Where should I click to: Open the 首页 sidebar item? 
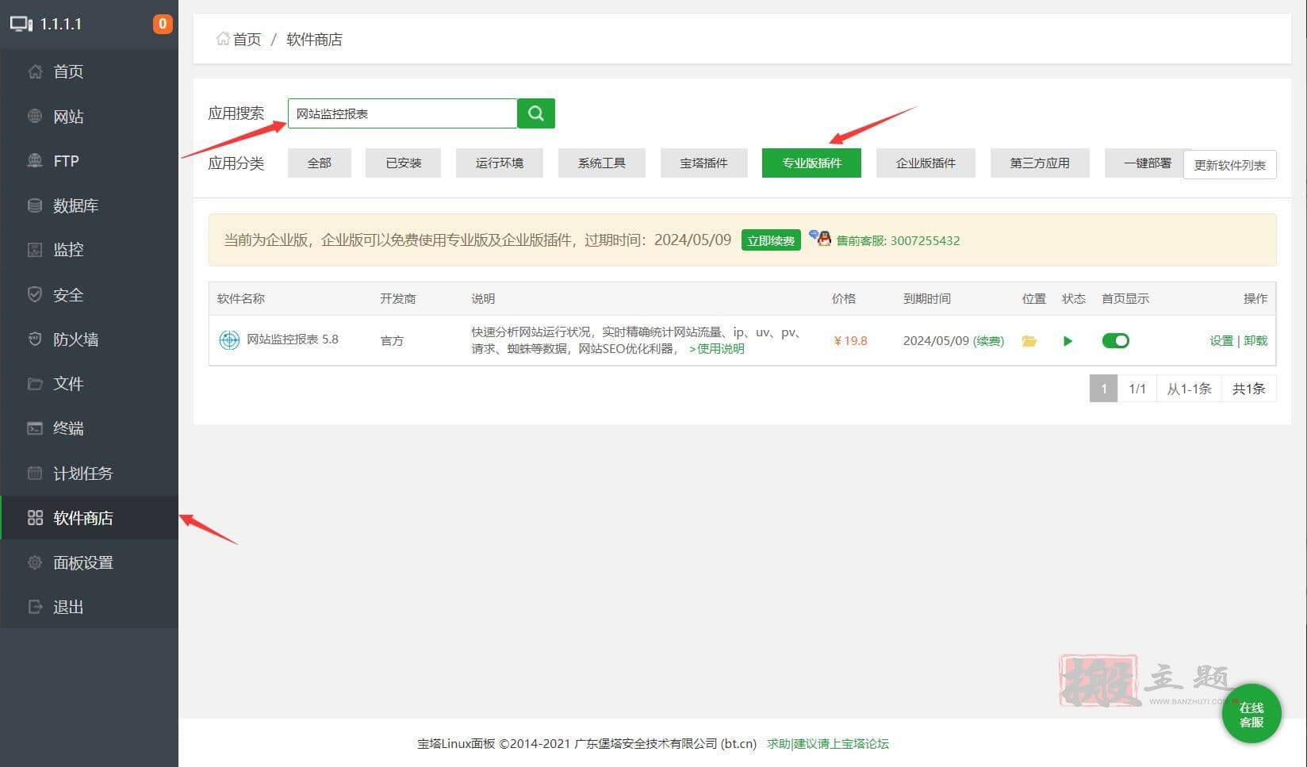89,71
